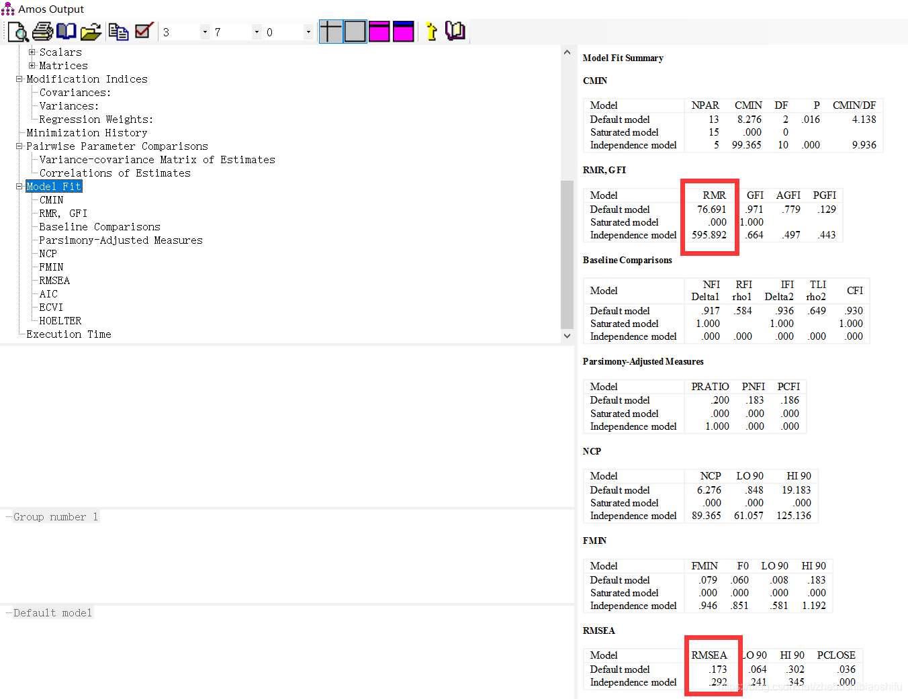Select Group number 1 in groups panel
This screenshot has width=908, height=699.
(x=56, y=517)
